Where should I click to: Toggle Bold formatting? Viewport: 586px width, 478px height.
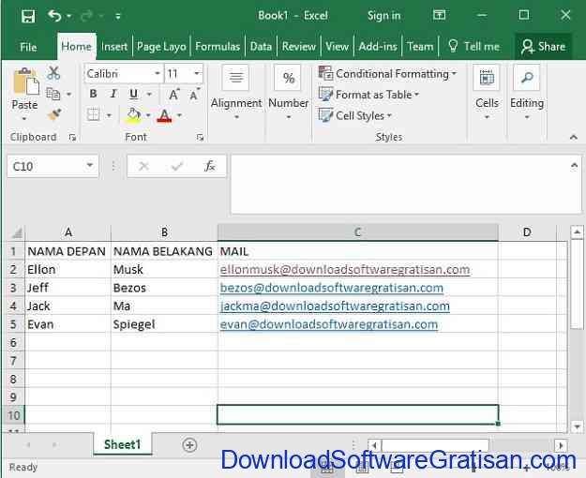(93, 94)
